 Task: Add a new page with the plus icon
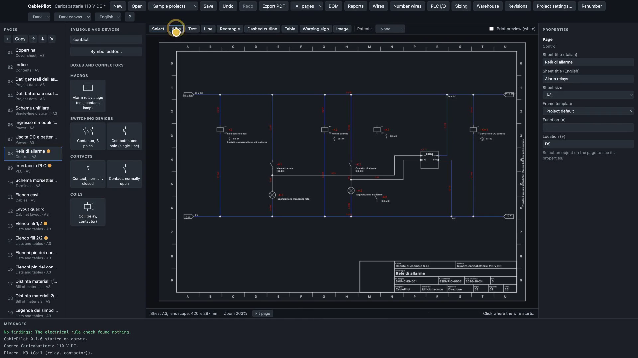point(8,39)
